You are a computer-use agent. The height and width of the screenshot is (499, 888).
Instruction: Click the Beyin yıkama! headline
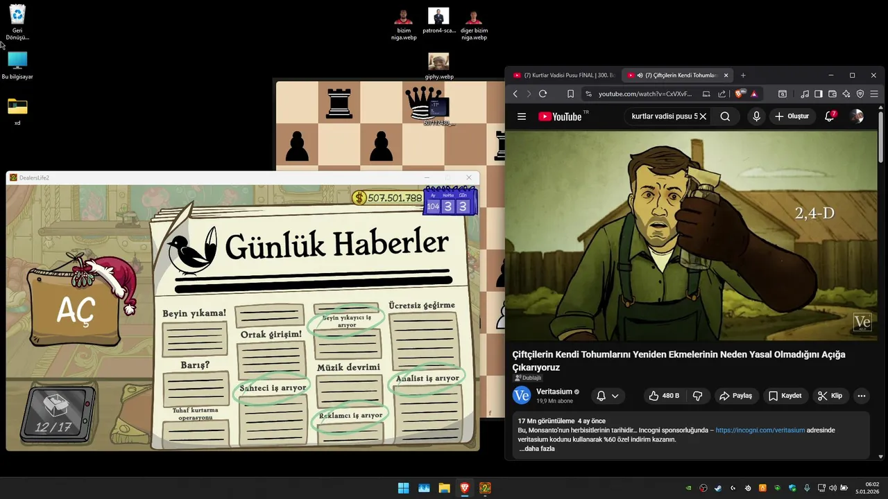pos(194,313)
